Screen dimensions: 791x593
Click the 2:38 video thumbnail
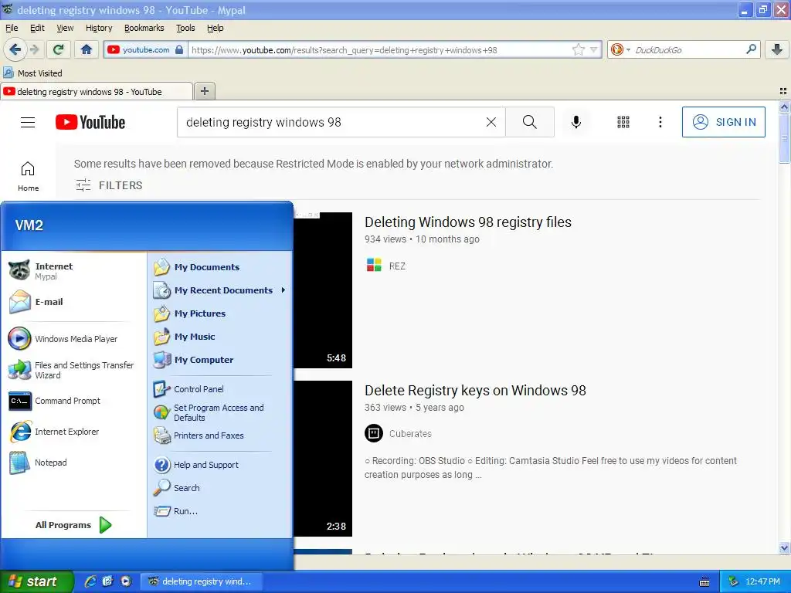[323, 459]
